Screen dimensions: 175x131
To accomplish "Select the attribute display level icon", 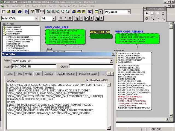I will pyautogui.click(x=37, y=12).
